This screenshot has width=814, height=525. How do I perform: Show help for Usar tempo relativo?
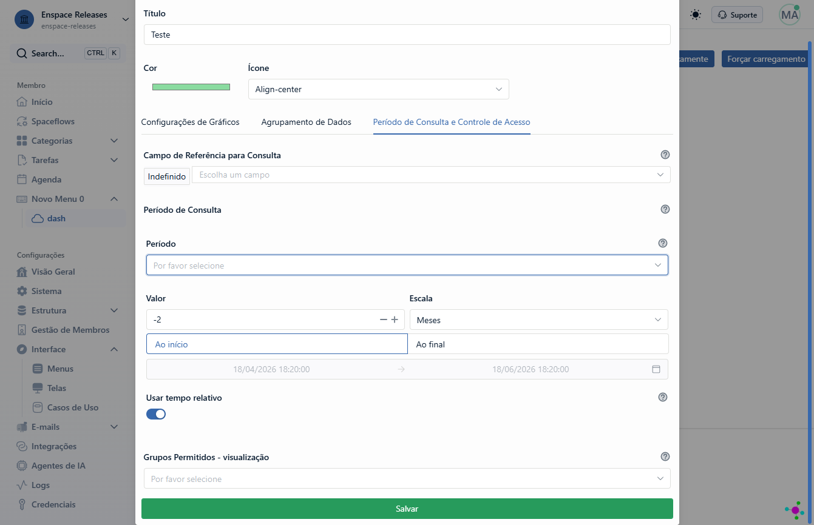pos(663,397)
